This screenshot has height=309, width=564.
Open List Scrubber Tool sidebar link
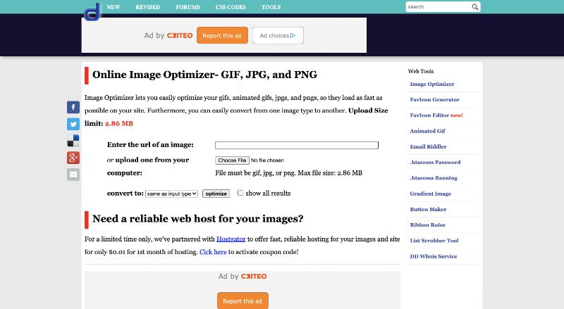click(x=434, y=241)
